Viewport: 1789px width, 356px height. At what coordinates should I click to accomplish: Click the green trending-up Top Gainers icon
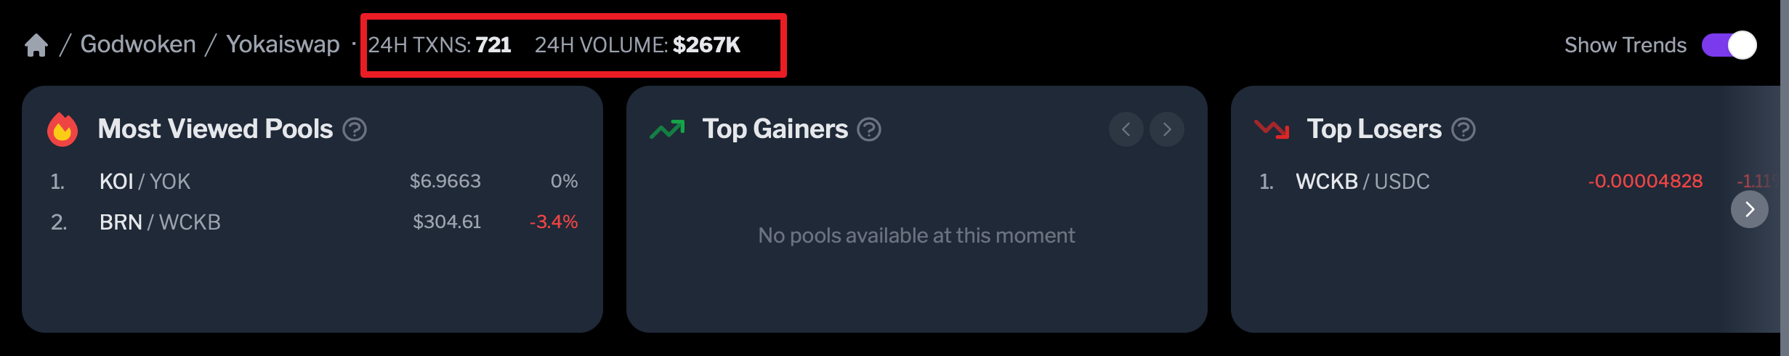pyautogui.click(x=667, y=129)
